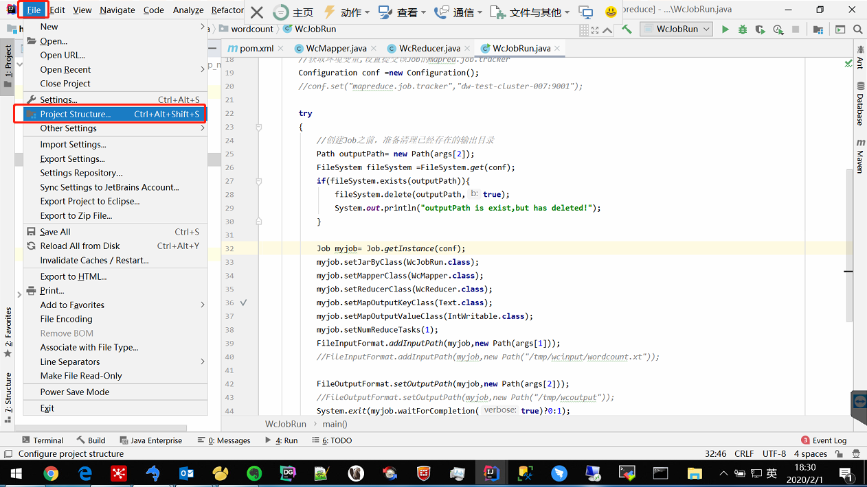Click the 4 spaces indent indicator
The height and width of the screenshot is (487, 867).
811,453
